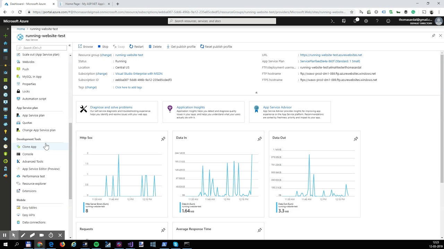Pin the Http 5xx chart to dashboard
The image size is (444, 249).
pos(163,139)
